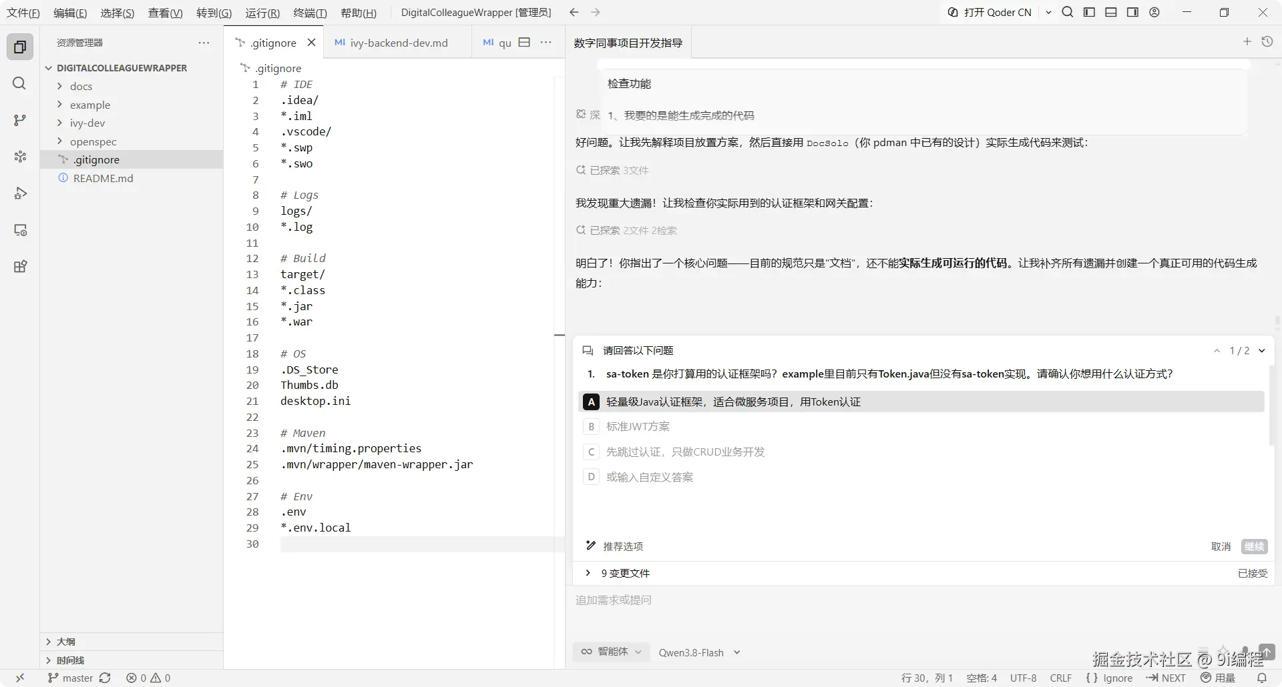Toggle the bottom panel layout icon
Image resolution: width=1282 pixels, height=687 pixels.
coord(1111,12)
